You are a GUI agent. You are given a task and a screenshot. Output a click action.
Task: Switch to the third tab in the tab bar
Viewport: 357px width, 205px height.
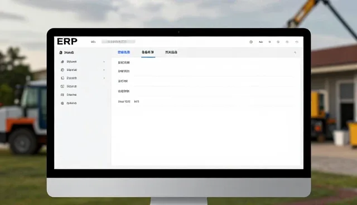pyautogui.click(x=171, y=52)
